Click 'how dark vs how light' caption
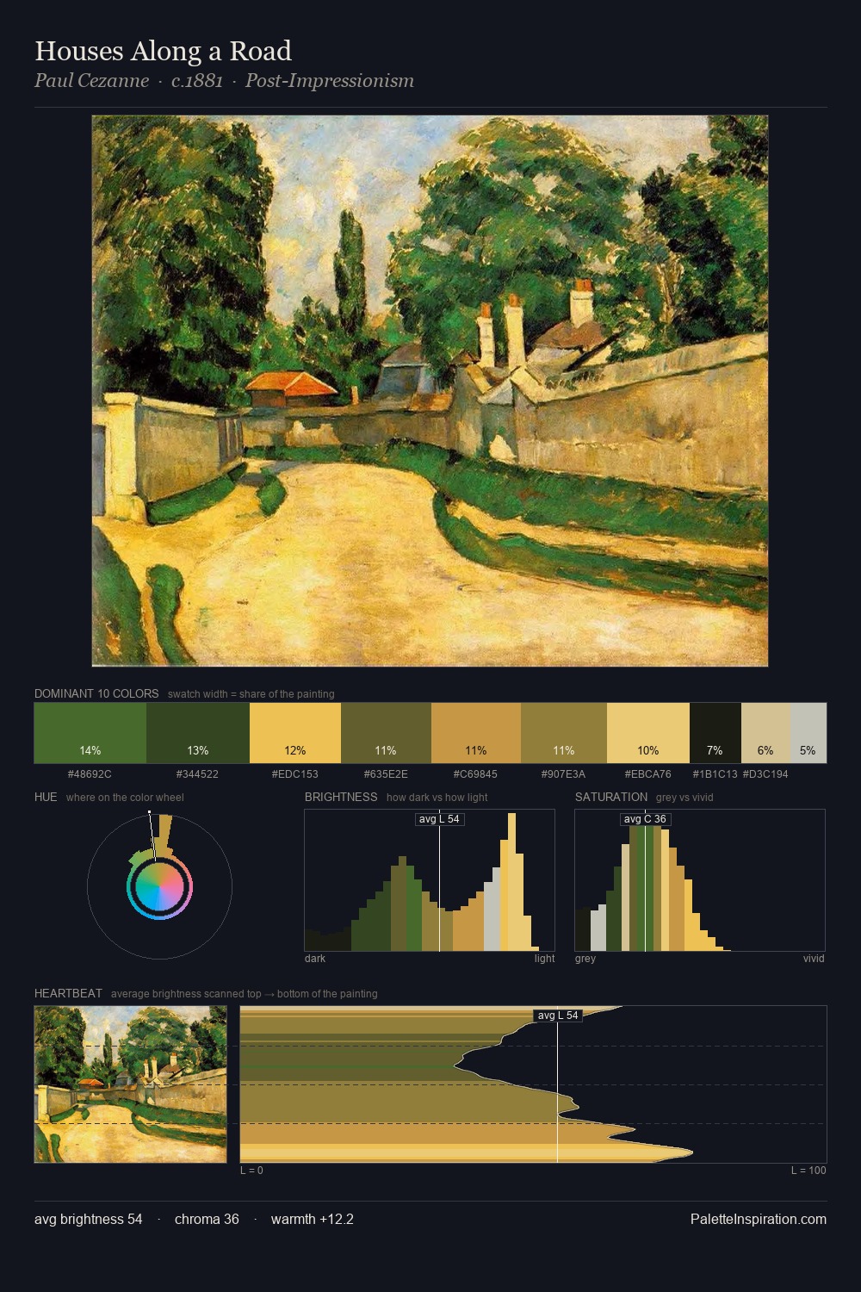This screenshot has width=861, height=1292. (x=437, y=798)
